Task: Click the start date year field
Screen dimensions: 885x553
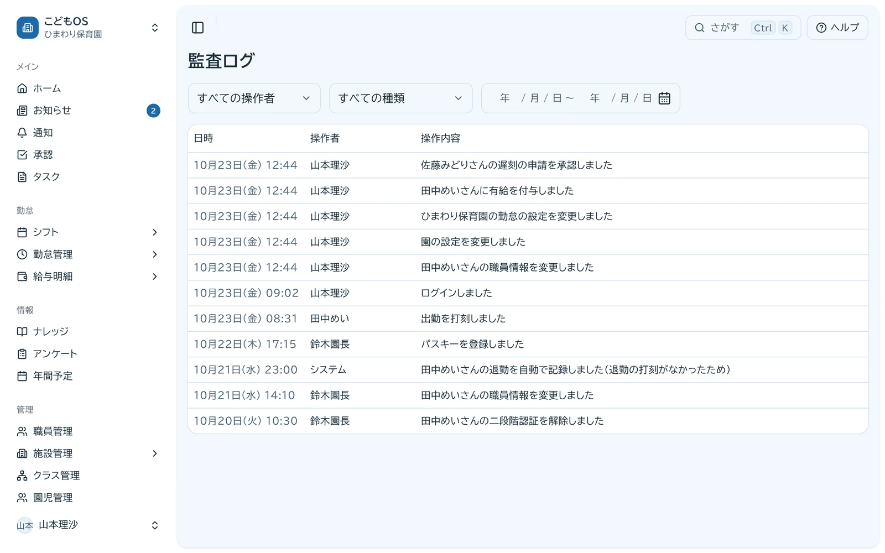Action: 504,98
